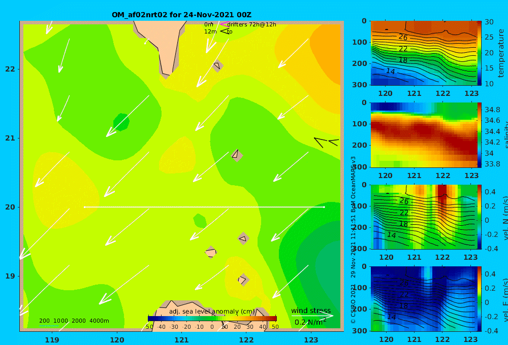
Task: Click latitude label 22 on the main map
Action: [10, 69]
